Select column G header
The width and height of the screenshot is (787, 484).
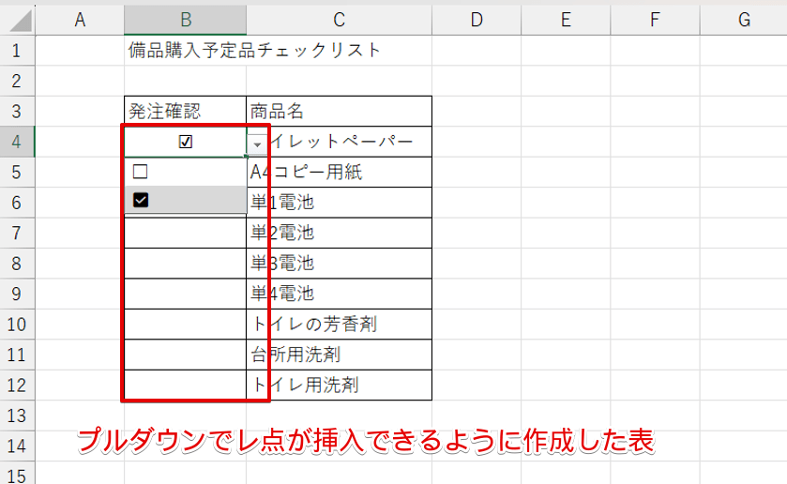(744, 20)
